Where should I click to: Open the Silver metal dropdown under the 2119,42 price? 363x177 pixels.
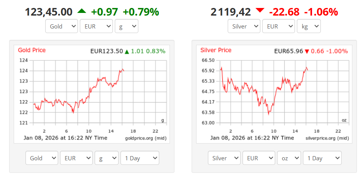point(244,26)
